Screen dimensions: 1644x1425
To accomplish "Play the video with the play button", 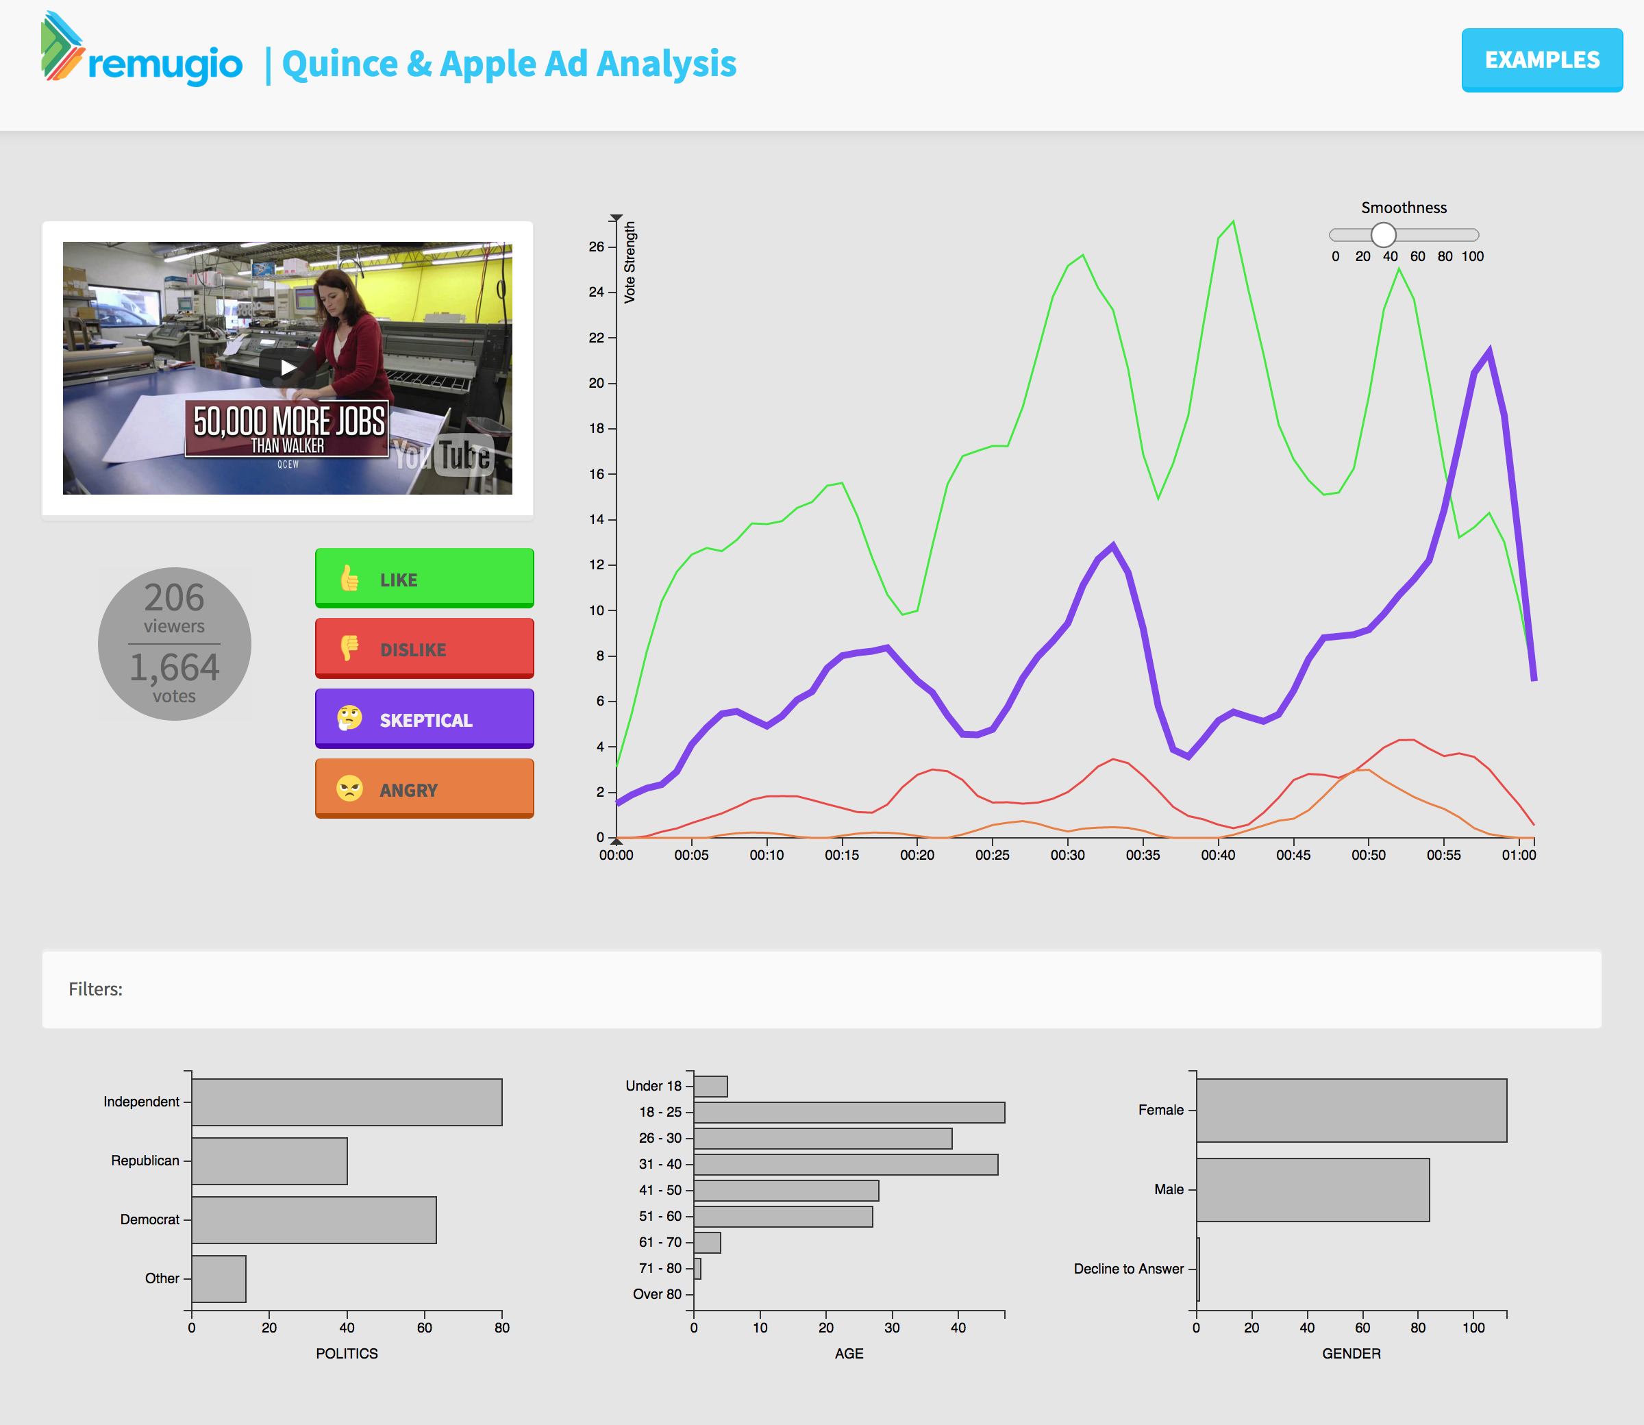I will click(288, 367).
